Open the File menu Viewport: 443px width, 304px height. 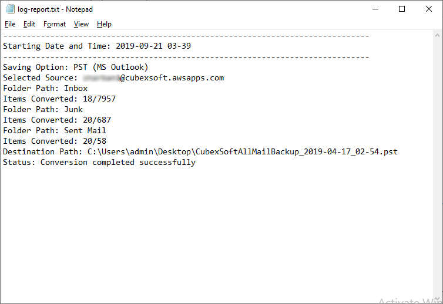point(10,24)
